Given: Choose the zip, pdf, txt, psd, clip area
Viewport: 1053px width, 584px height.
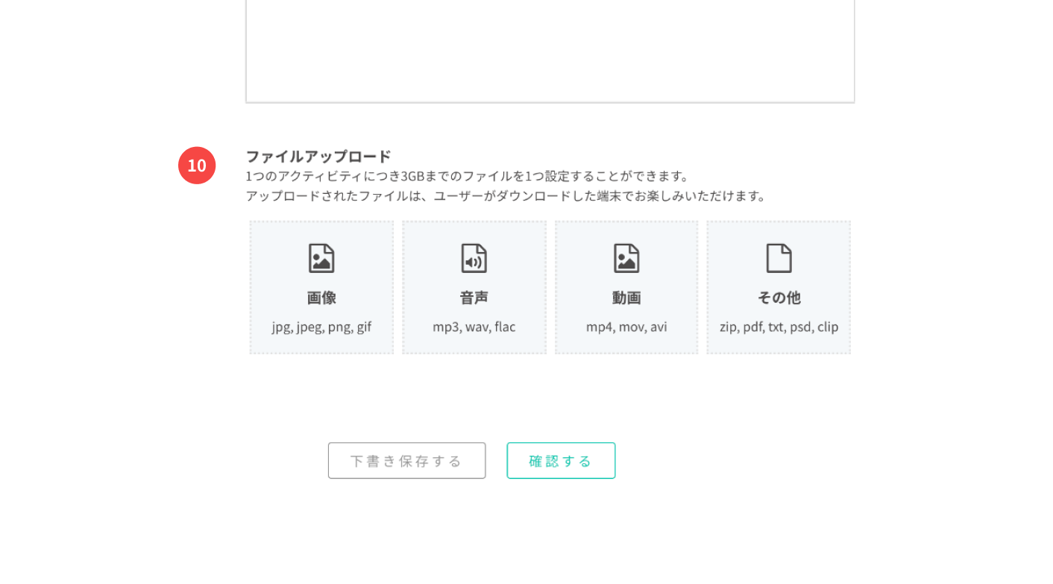Looking at the screenshot, I should coord(779,327).
